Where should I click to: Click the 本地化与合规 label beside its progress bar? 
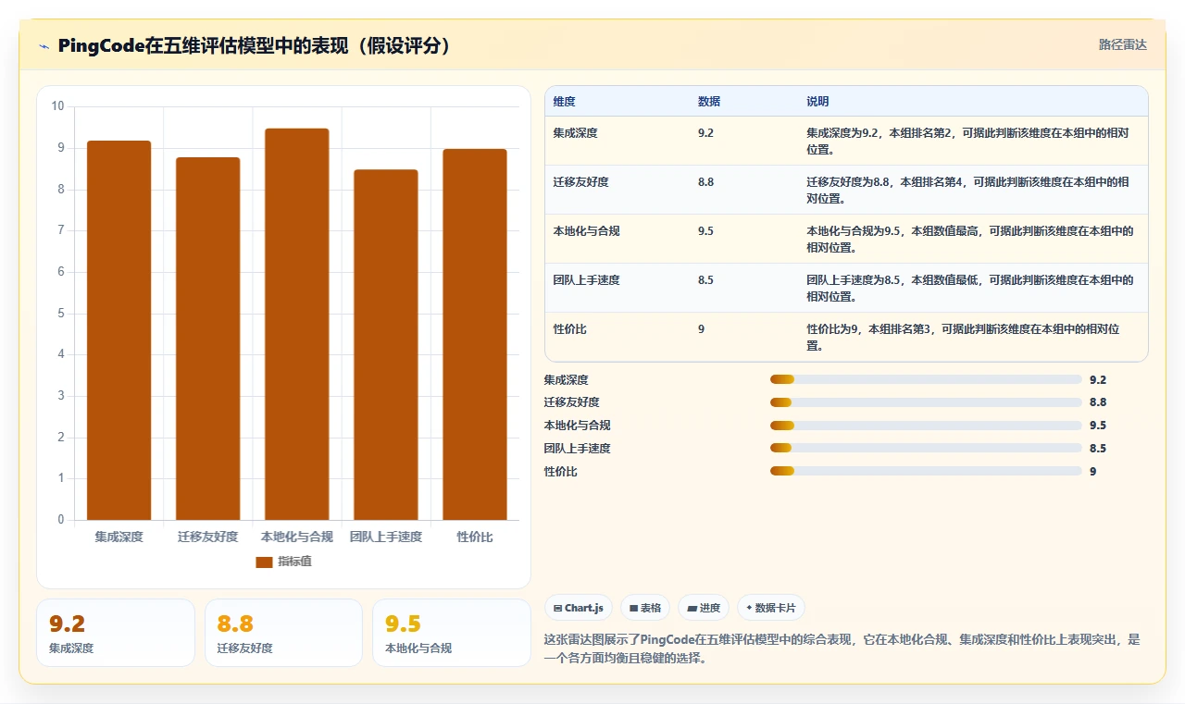point(578,426)
